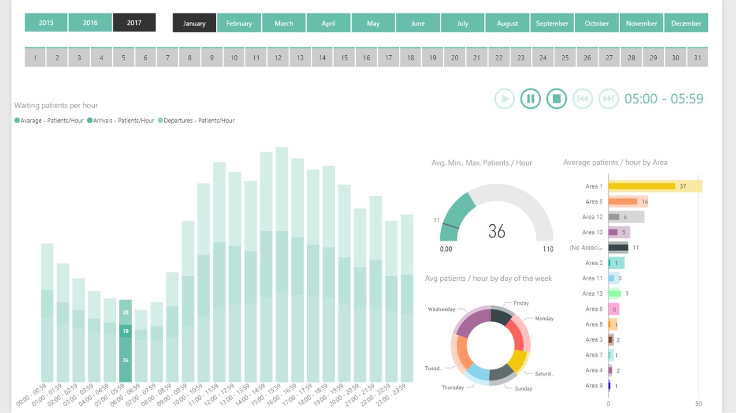Switch to June

(418, 23)
